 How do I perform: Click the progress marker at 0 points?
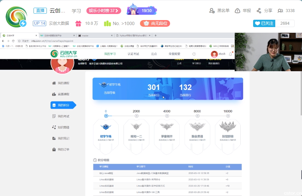(x=106, y=116)
